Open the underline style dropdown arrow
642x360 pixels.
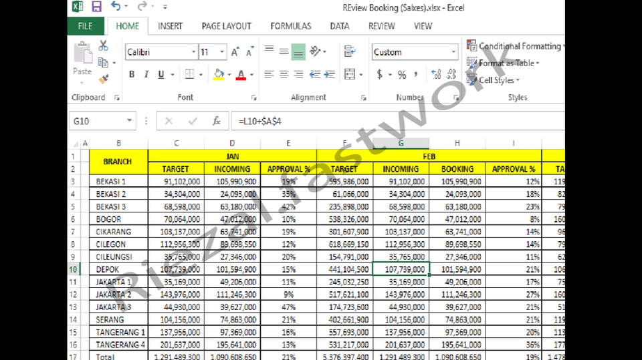point(173,74)
